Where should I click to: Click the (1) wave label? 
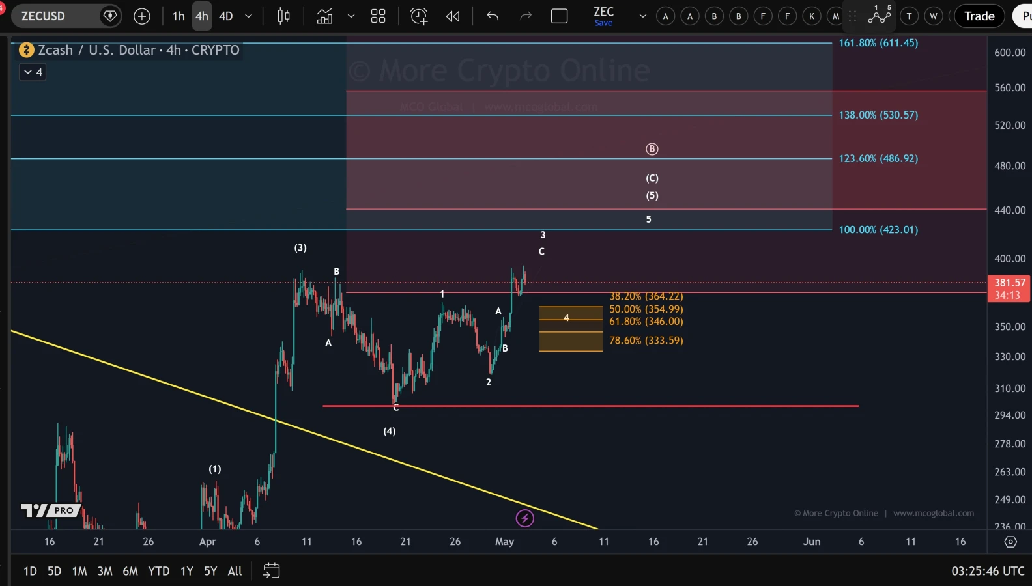click(214, 469)
